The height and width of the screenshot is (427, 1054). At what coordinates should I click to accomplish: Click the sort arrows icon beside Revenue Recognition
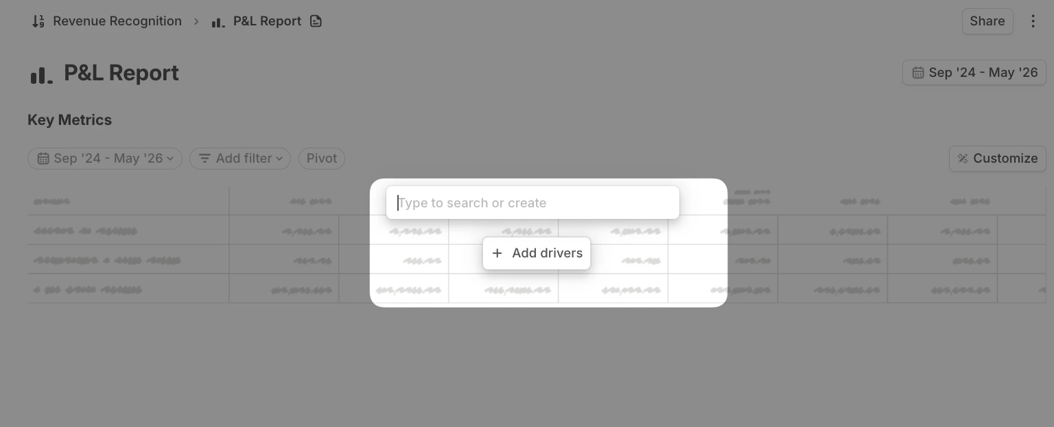[x=38, y=21]
